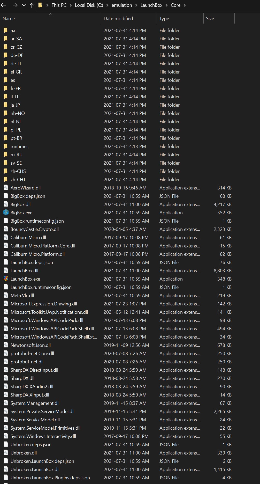Sort by Name column header

coord(9,19)
